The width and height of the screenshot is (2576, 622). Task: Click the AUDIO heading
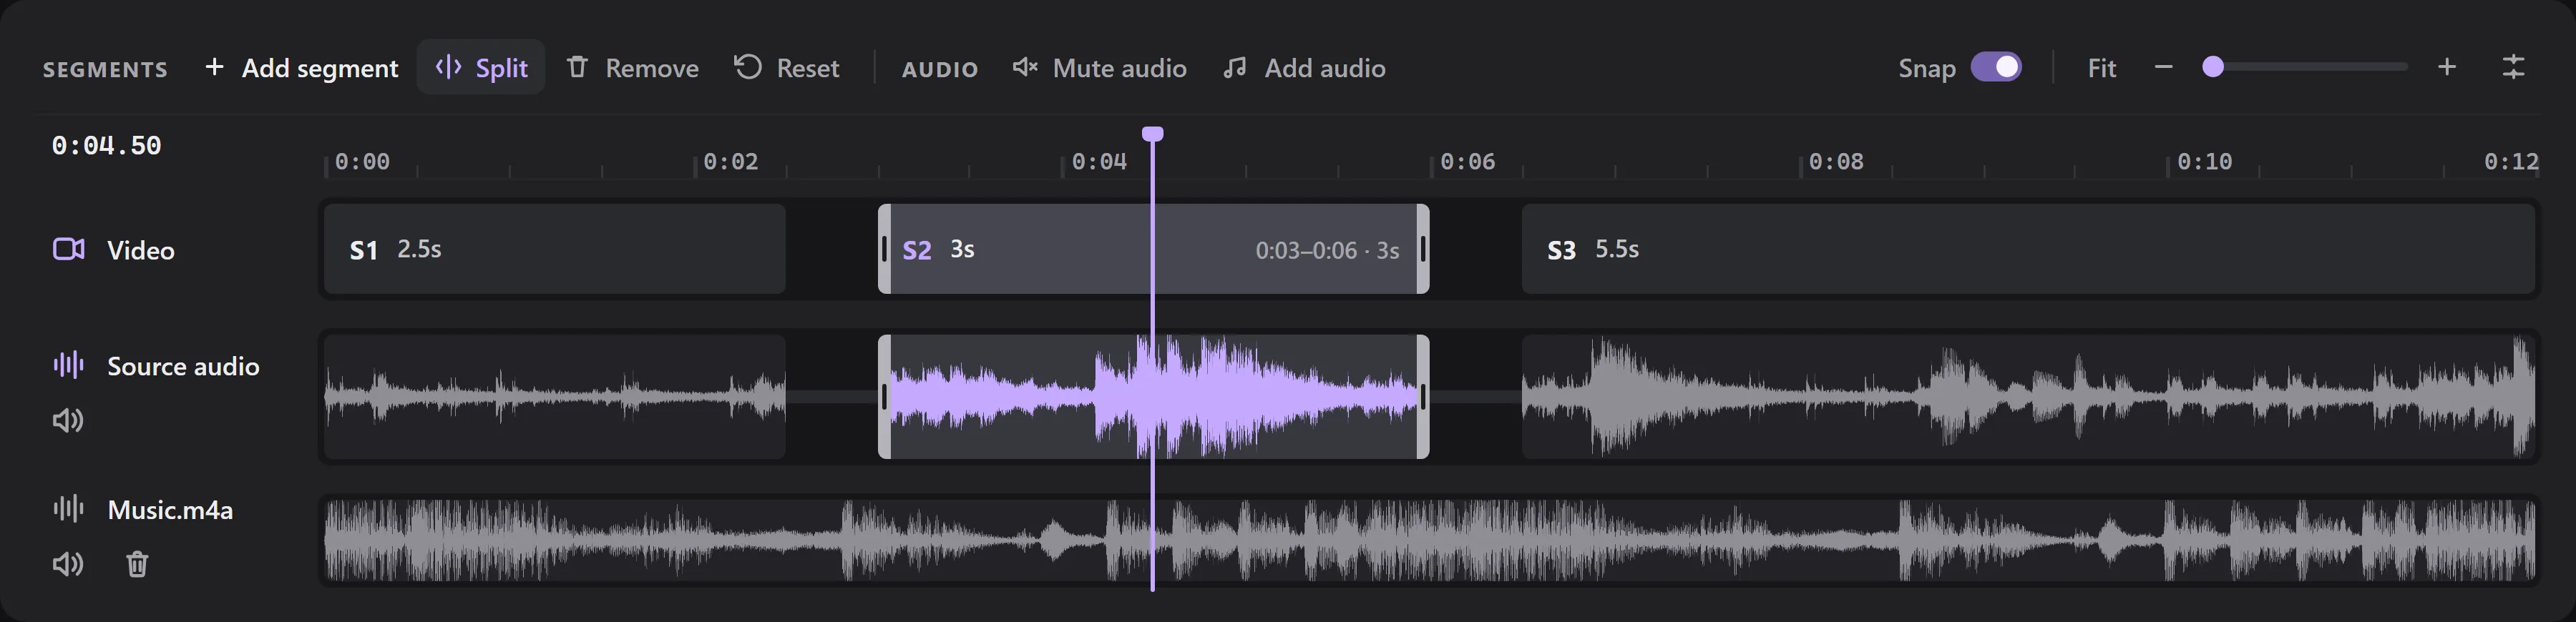940,69
